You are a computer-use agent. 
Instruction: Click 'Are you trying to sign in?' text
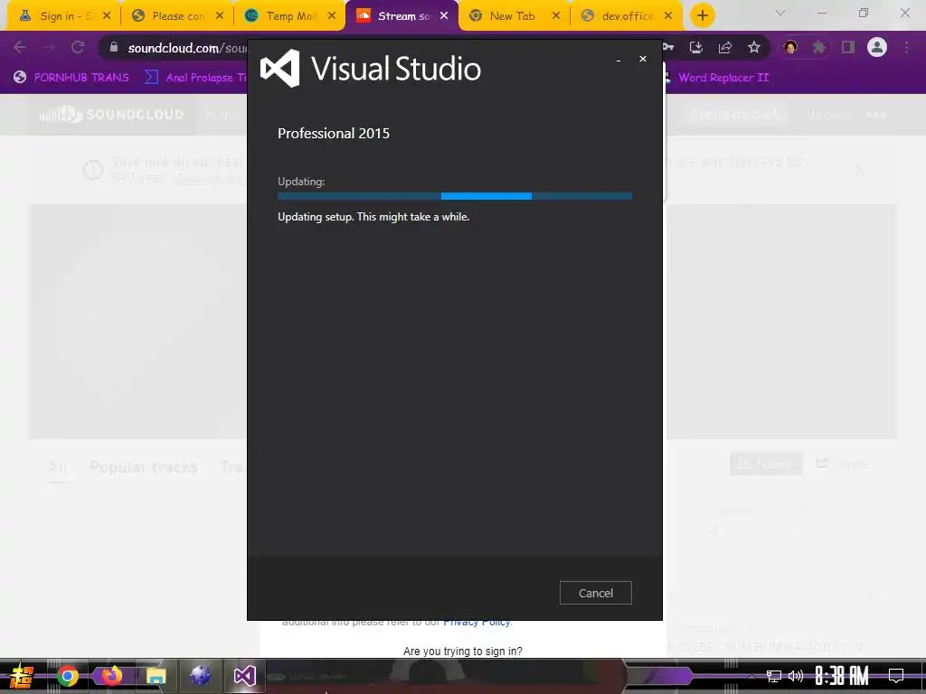tap(462, 651)
